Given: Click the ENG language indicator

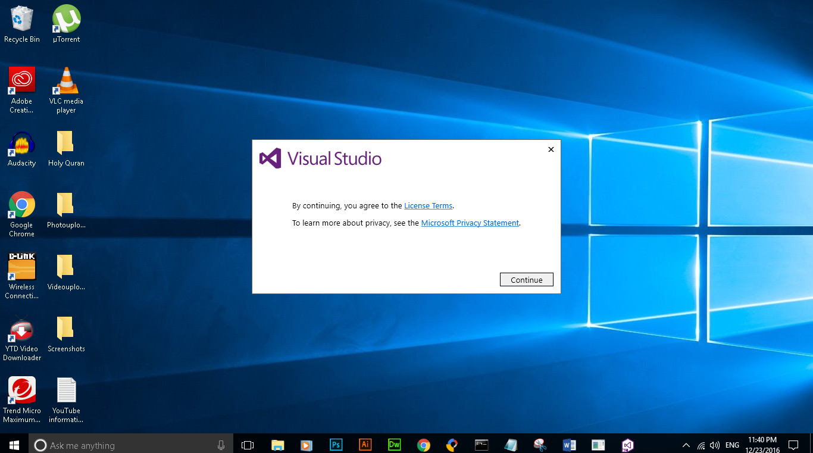Looking at the screenshot, I should [x=733, y=445].
